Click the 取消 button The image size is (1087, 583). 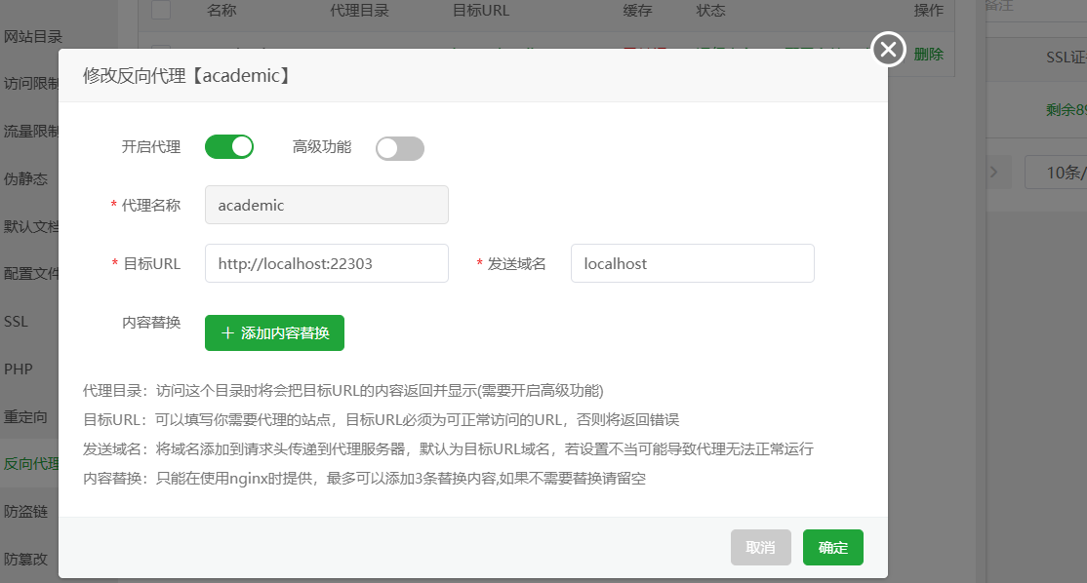[760, 548]
